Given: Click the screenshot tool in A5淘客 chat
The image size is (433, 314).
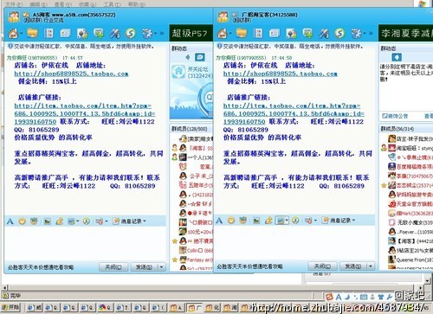Looking at the screenshot, I should coord(71,221).
